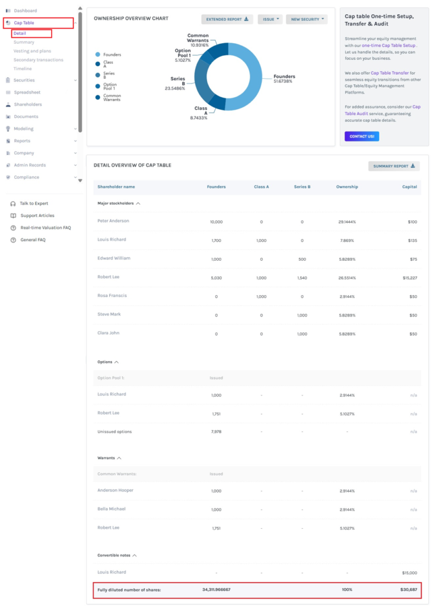Open the Support Articles link
The width and height of the screenshot is (433, 607).
pos(37,216)
